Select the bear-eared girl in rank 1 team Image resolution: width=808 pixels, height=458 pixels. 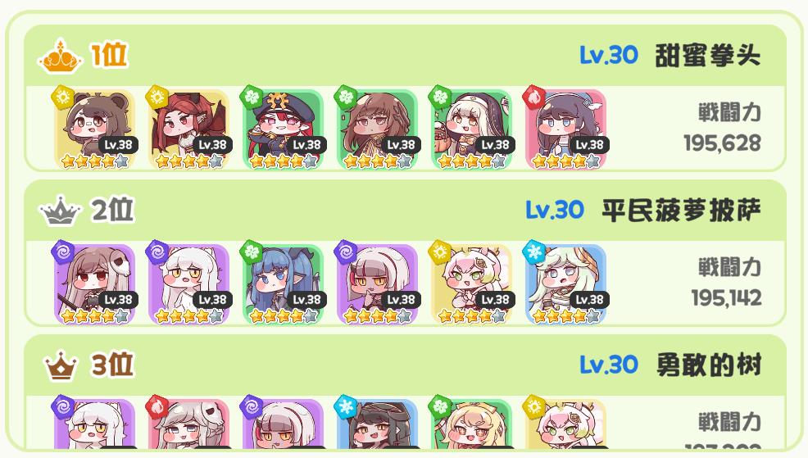95,129
